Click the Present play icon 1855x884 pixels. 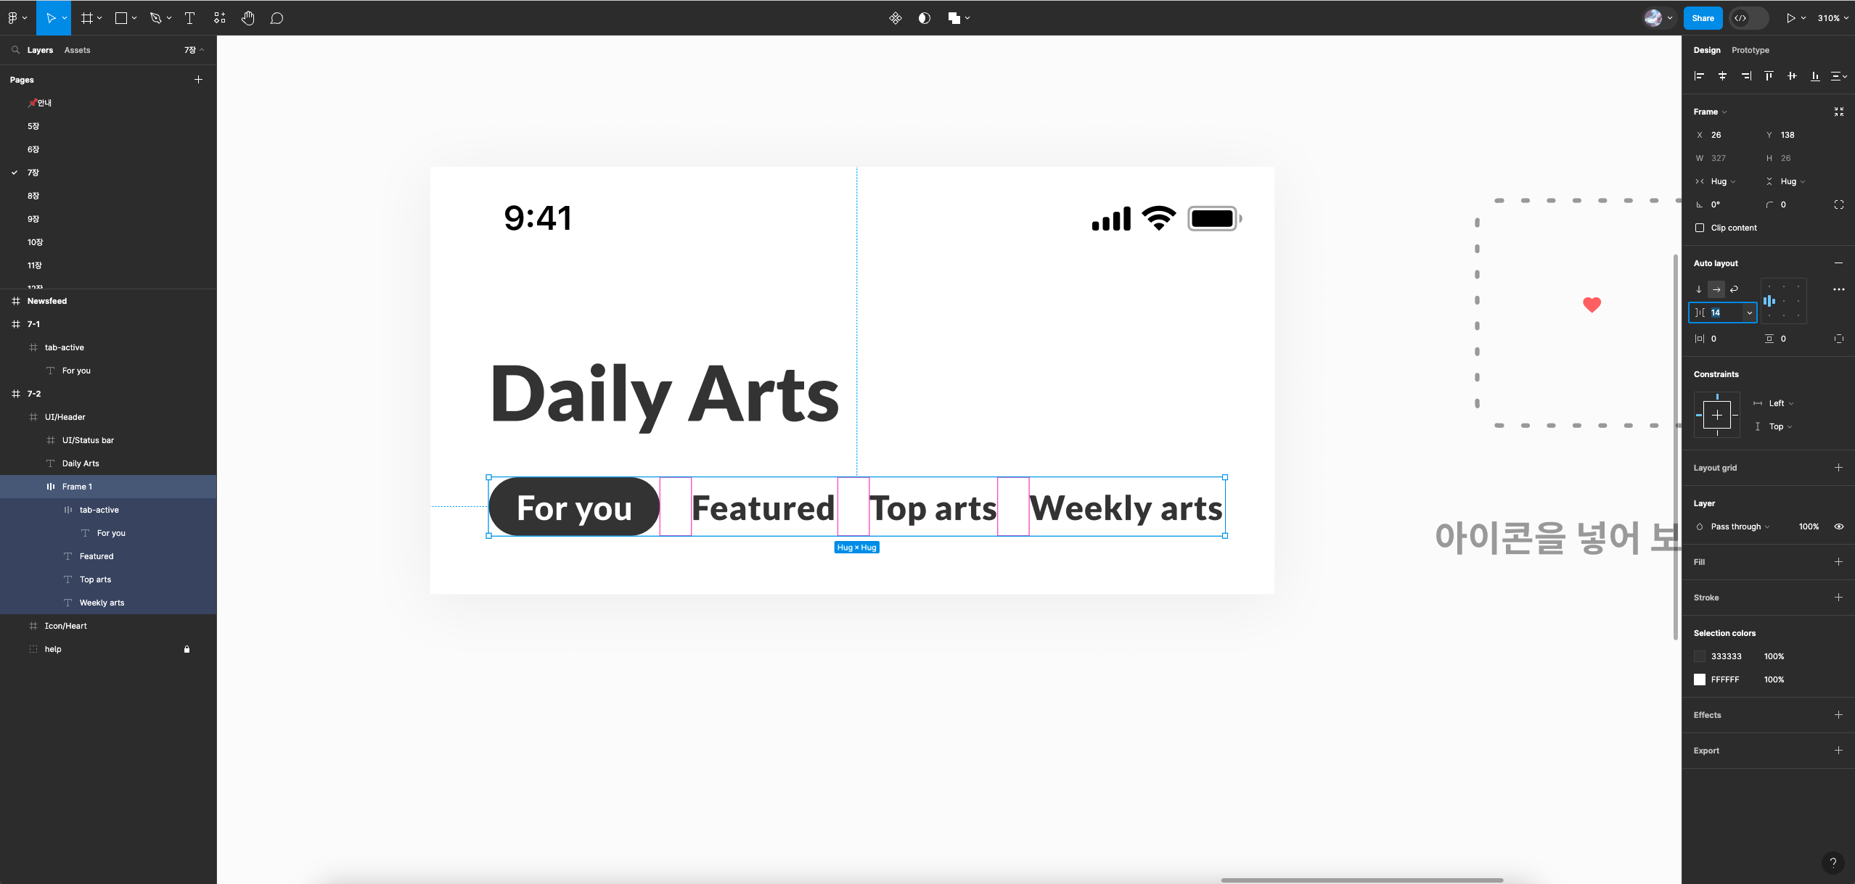(x=1790, y=18)
